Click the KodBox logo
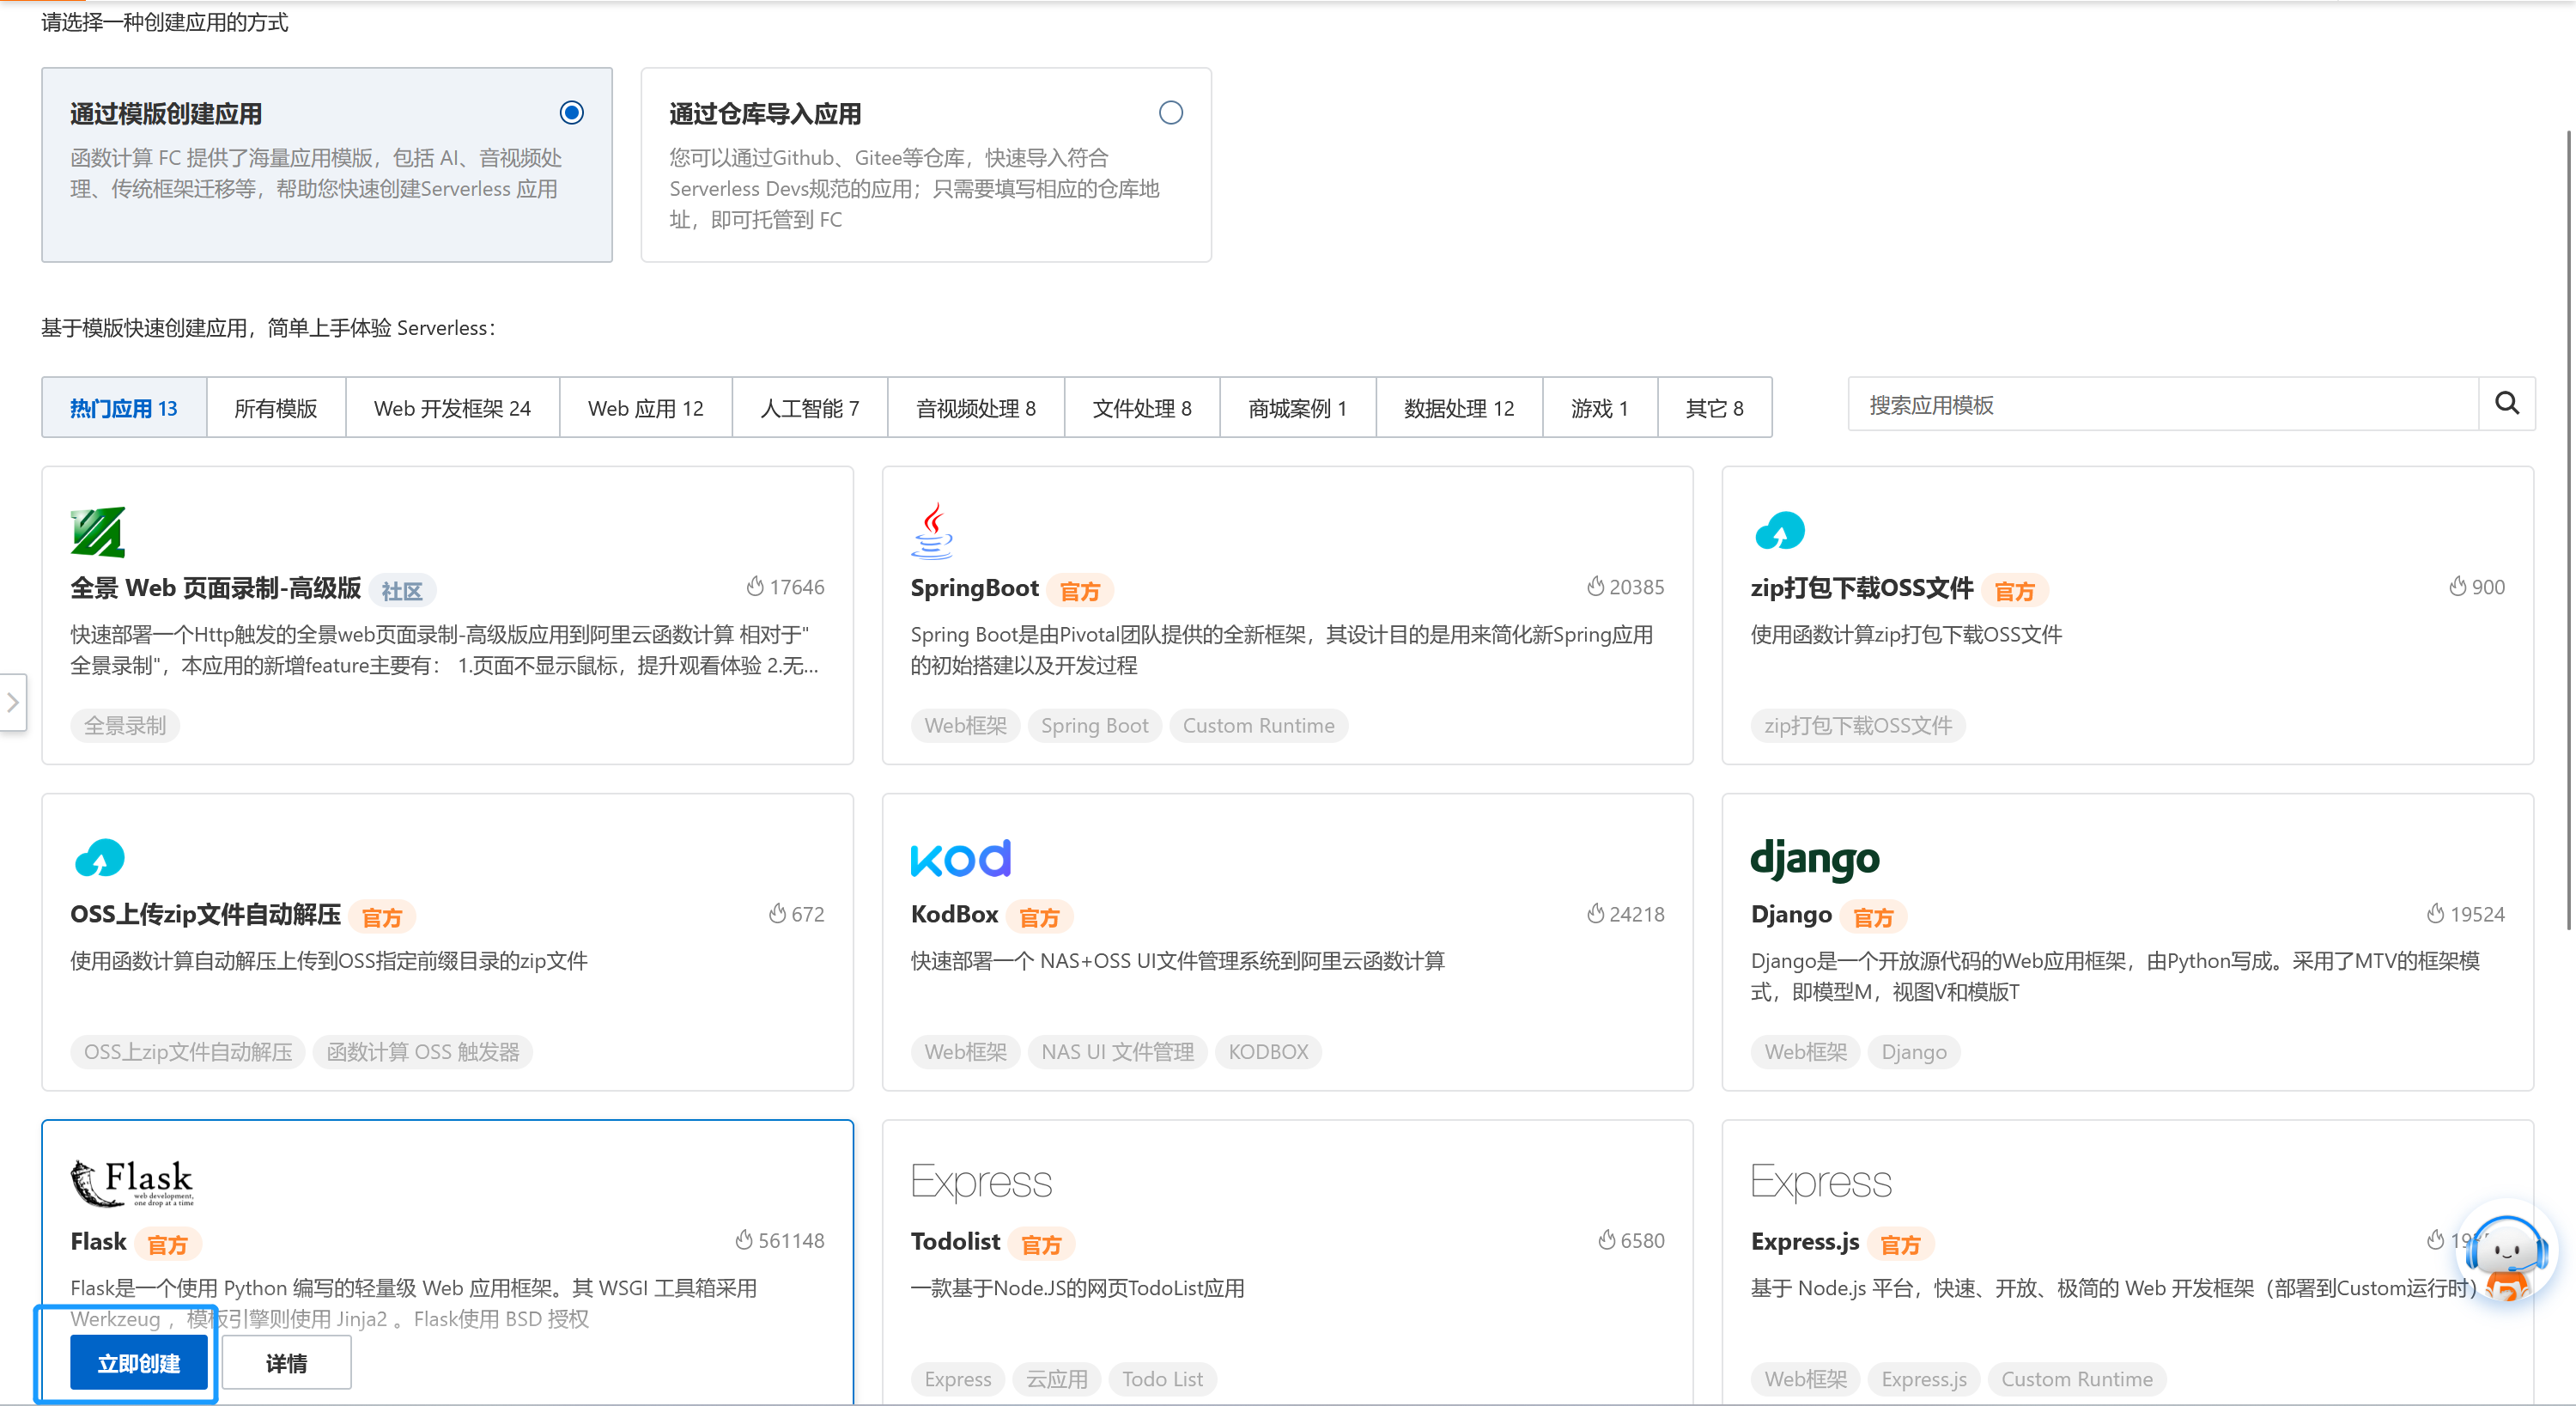 [960, 856]
